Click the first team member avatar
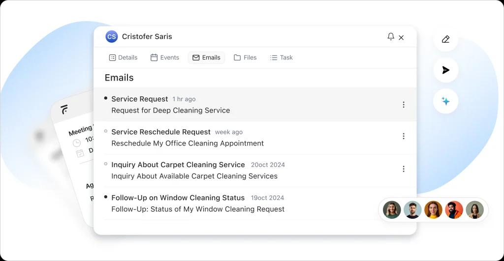 click(392, 210)
